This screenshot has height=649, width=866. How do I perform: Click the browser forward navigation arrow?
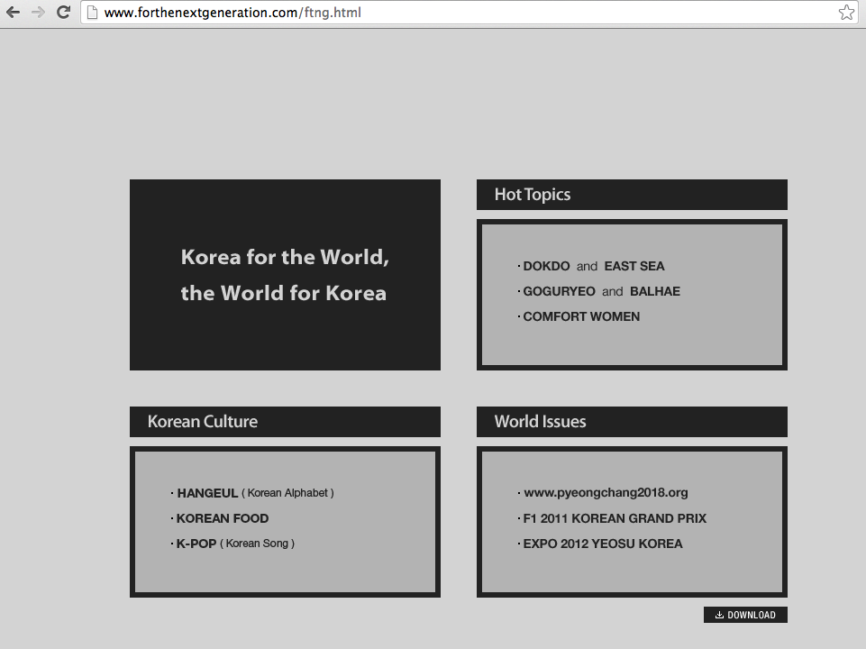[x=38, y=13]
